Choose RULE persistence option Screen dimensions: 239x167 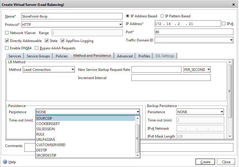(x=85, y=134)
